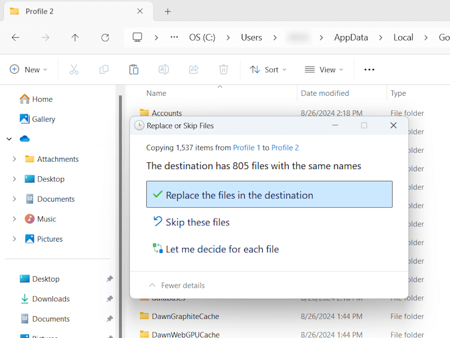Click the Delete trash icon
Image resolution: width=450 pixels, height=338 pixels.
[223, 69]
